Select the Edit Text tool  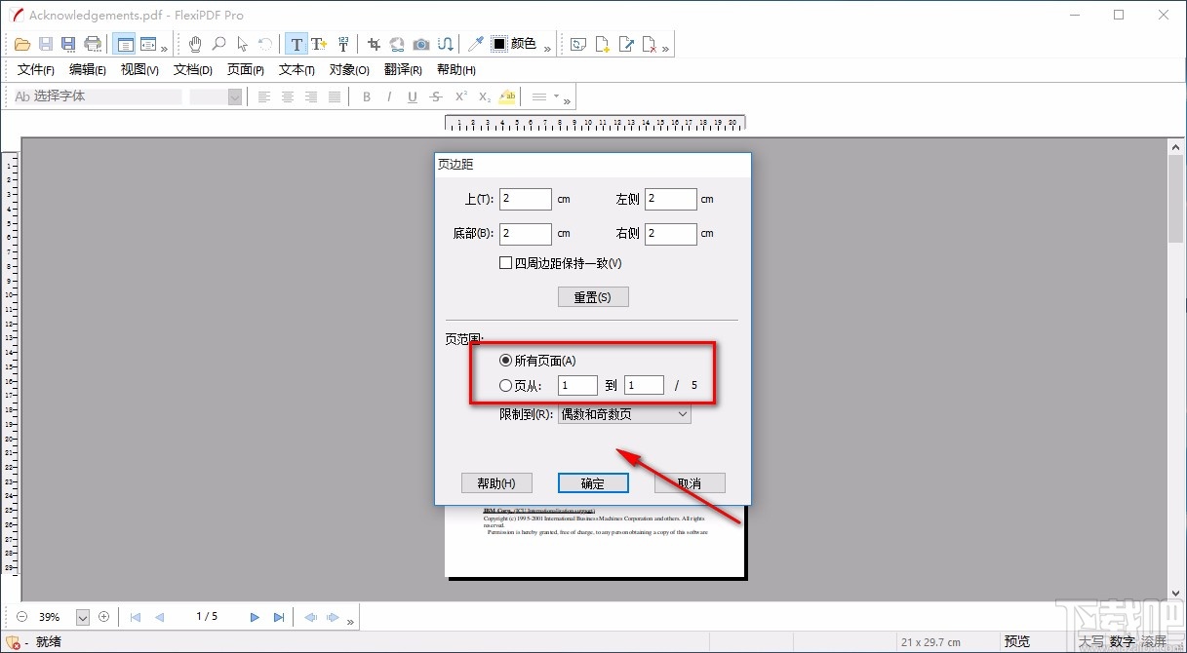(x=297, y=44)
